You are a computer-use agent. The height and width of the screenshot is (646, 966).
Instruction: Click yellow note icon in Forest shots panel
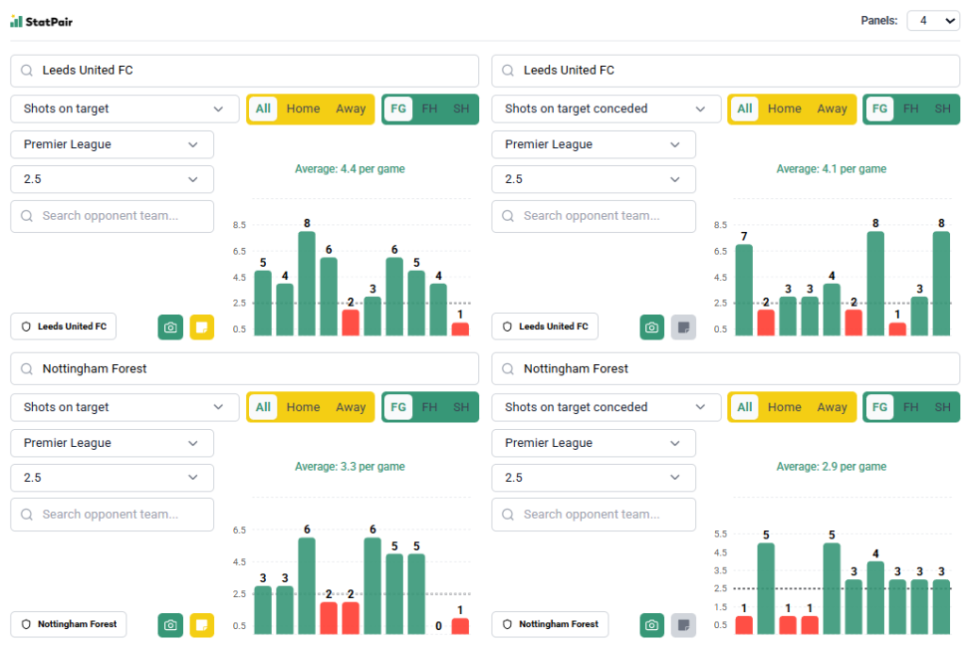coord(202,624)
